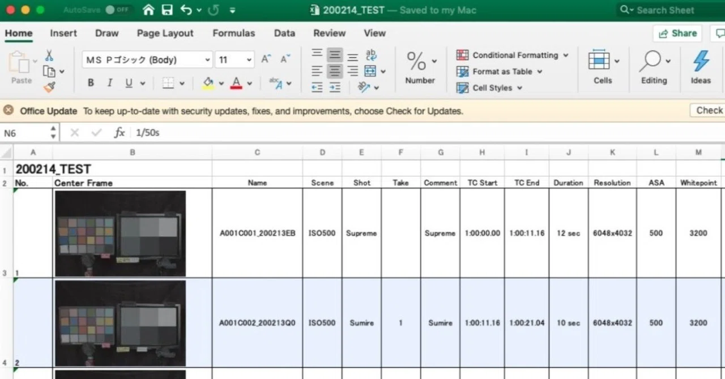The width and height of the screenshot is (725, 379).
Task: Click the Save floppy disk icon
Action: point(167,10)
